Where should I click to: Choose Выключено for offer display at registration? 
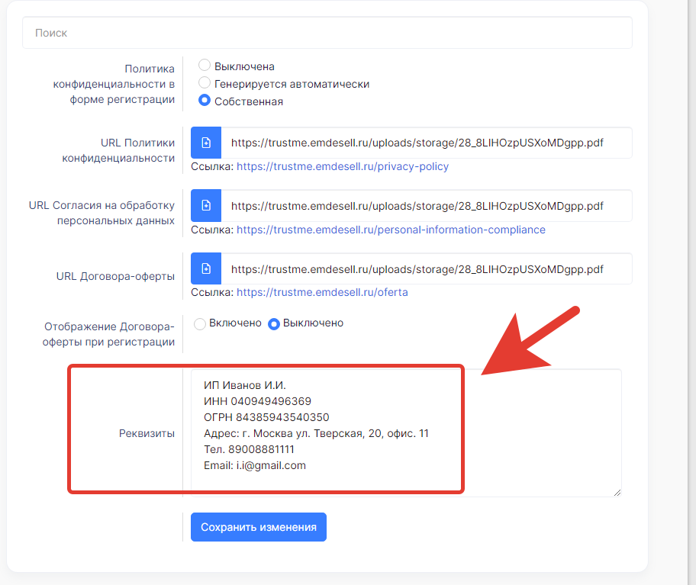click(274, 323)
